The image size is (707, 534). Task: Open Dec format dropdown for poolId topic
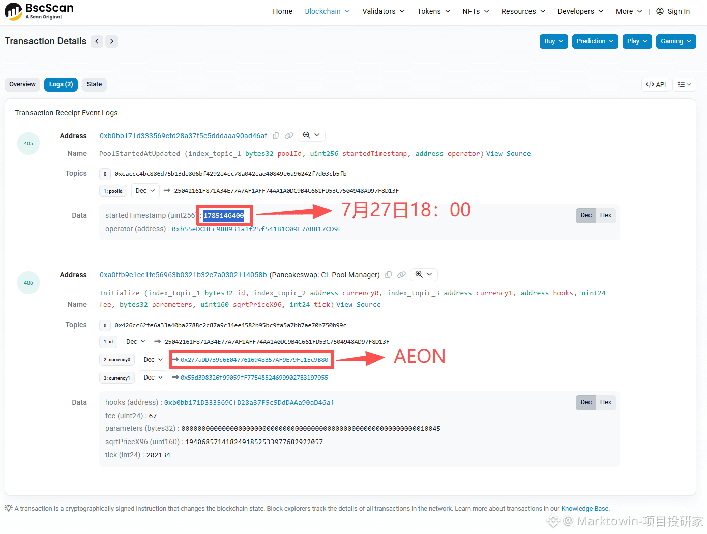coord(145,191)
